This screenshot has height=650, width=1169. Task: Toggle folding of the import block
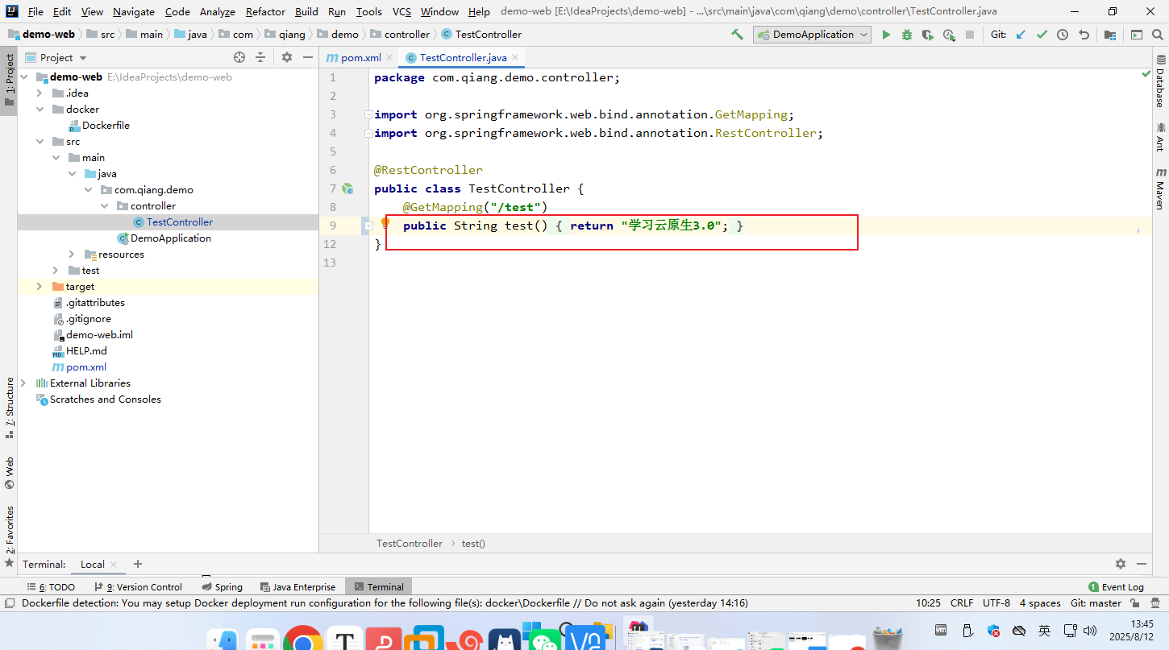point(368,114)
